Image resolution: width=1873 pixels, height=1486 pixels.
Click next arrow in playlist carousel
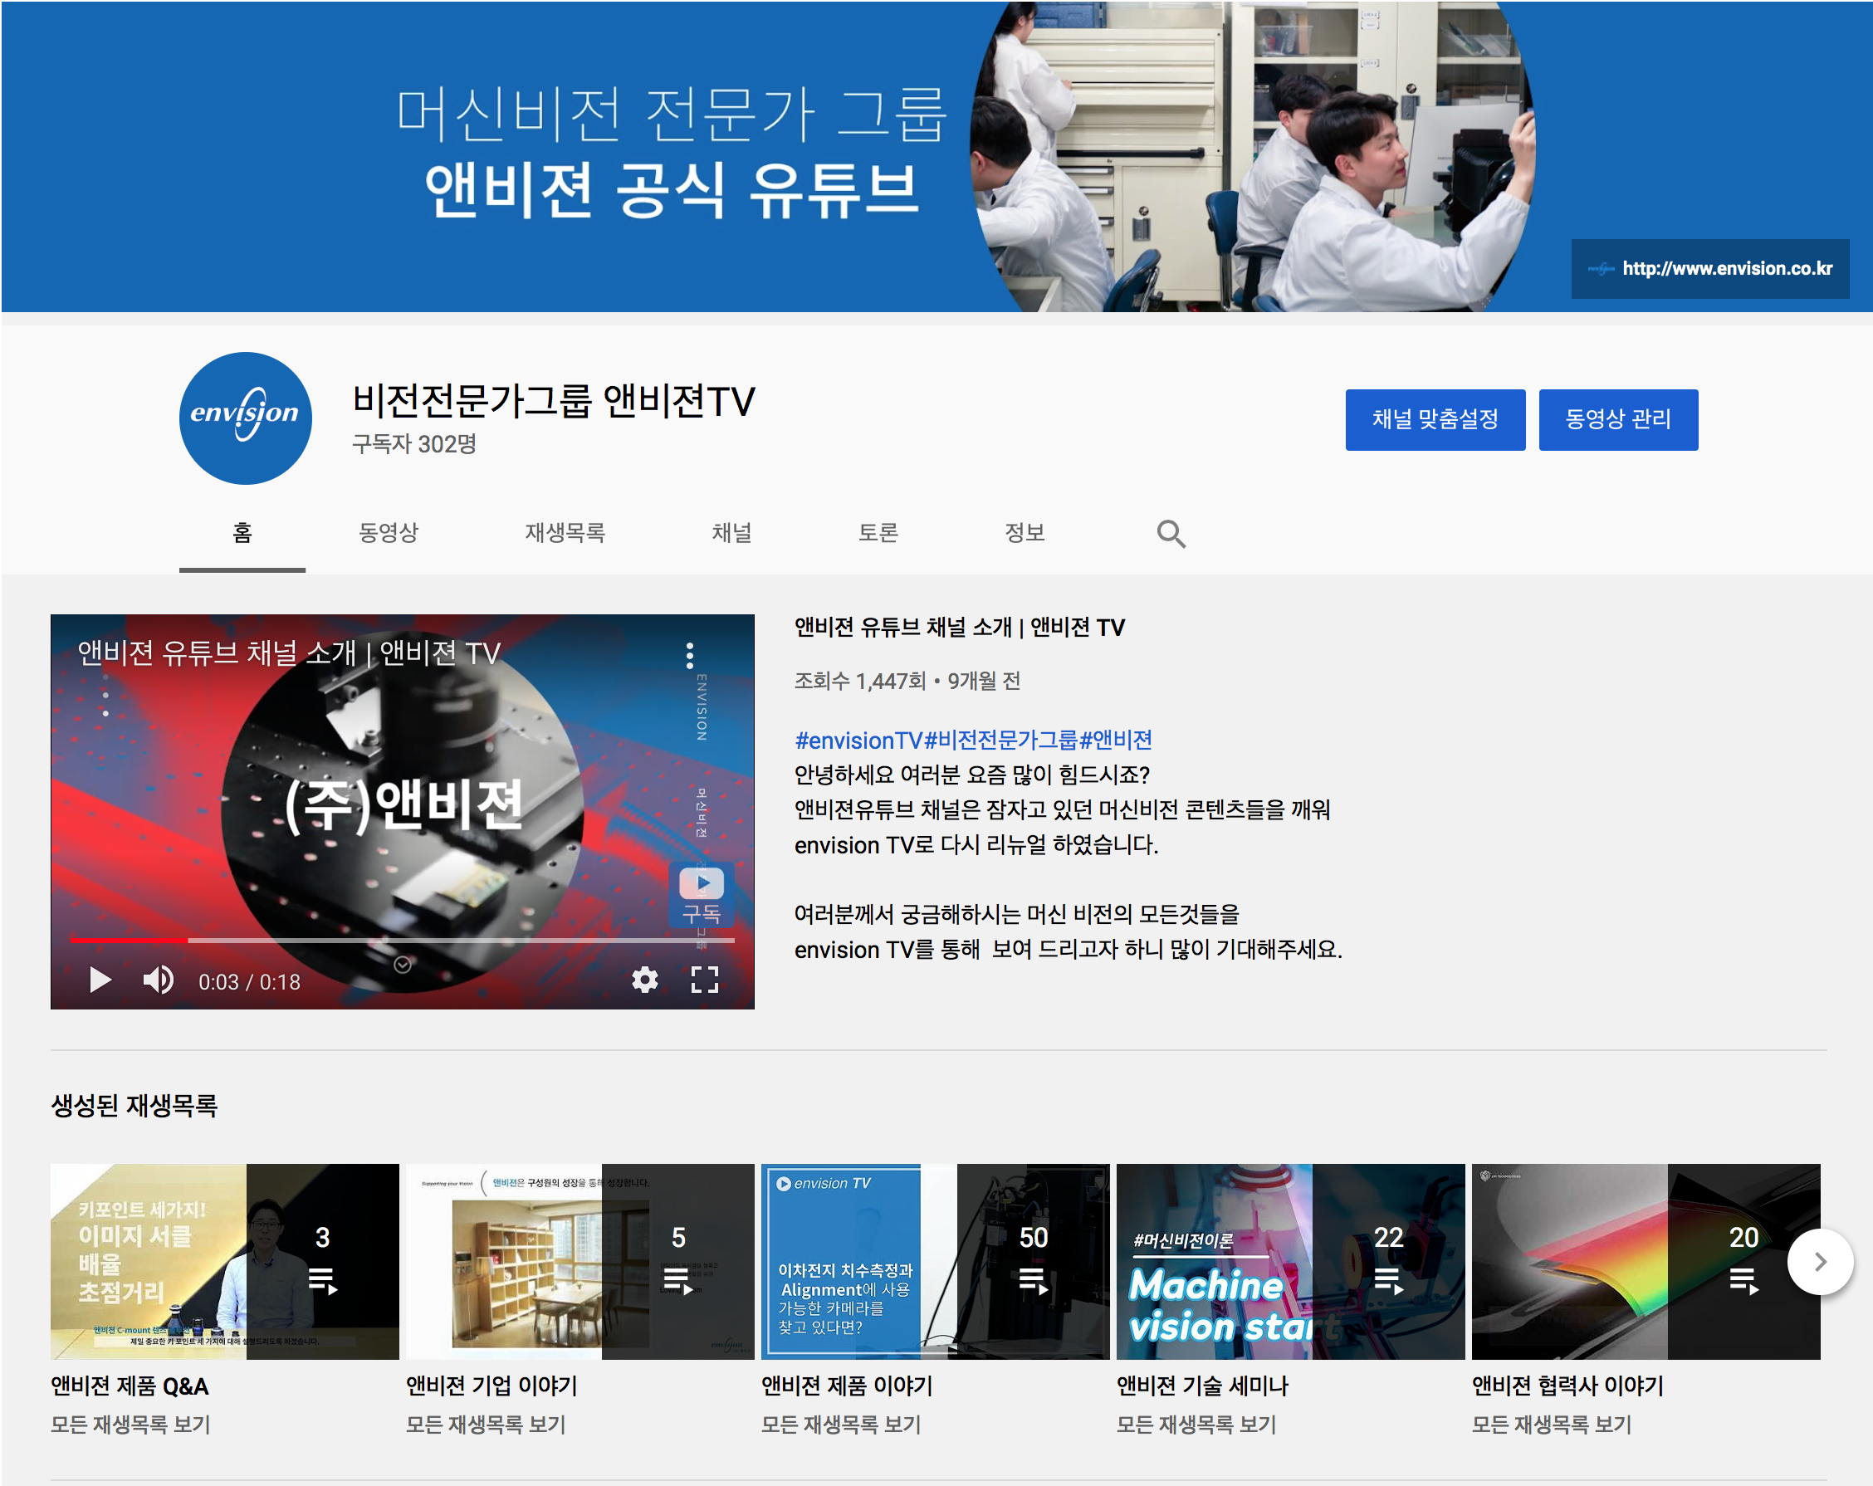(1820, 1262)
